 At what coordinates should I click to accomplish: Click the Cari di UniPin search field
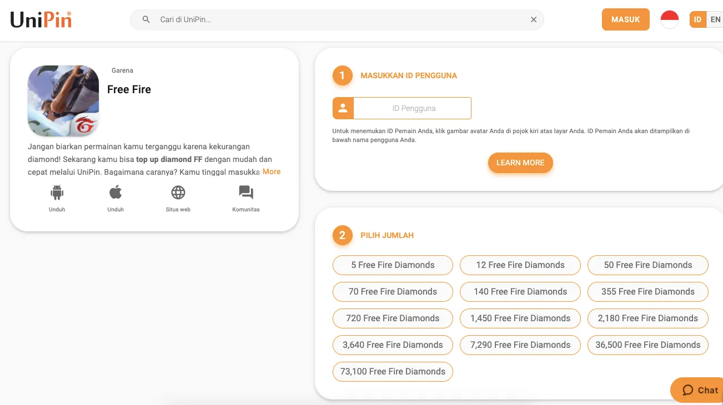(339, 19)
